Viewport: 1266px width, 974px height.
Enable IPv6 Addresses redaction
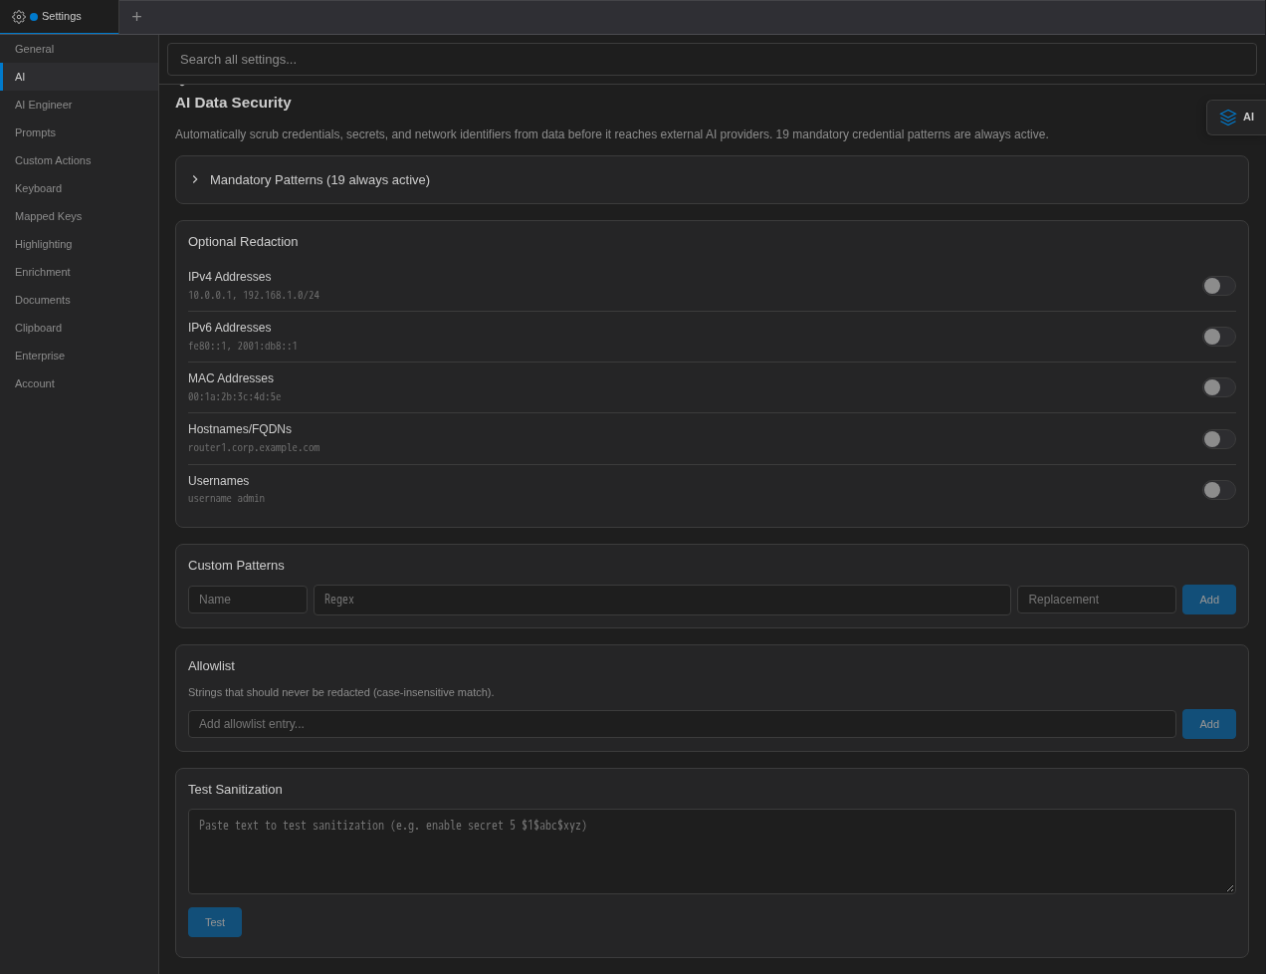click(1218, 337)
